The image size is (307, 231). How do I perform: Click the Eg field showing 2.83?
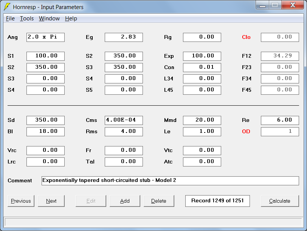tap(124, 37)
